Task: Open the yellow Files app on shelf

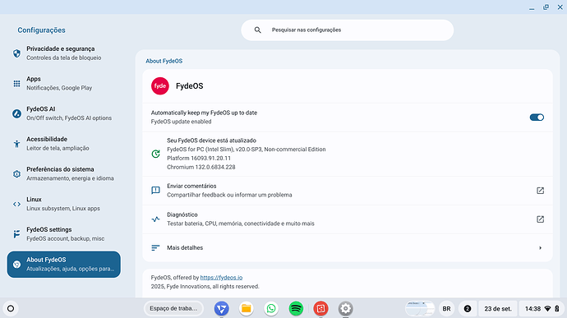Action: (247, 309)
